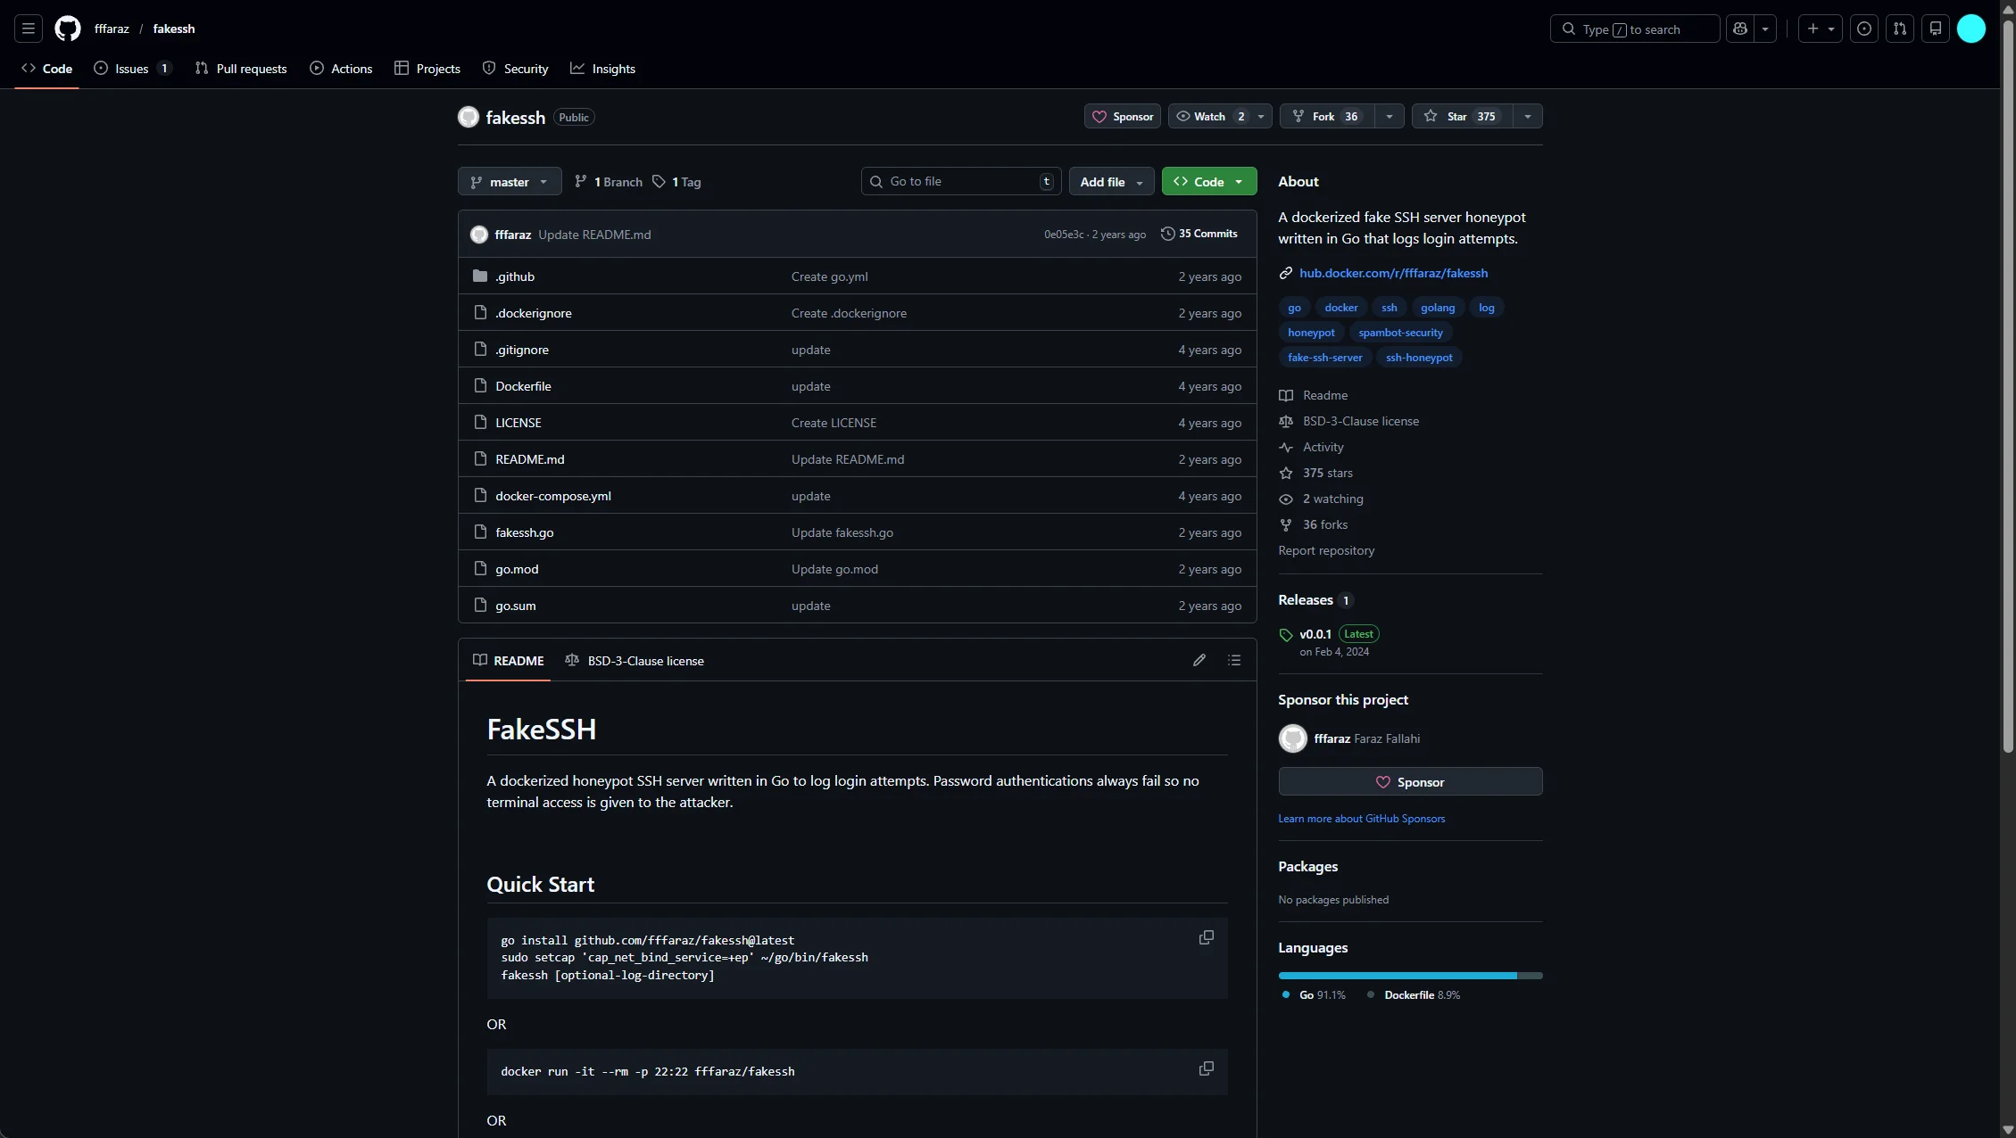Screen dimensions: 2016x1138
Task: Open the hub.docker.com fakessh link
Action: [1392, 273]
